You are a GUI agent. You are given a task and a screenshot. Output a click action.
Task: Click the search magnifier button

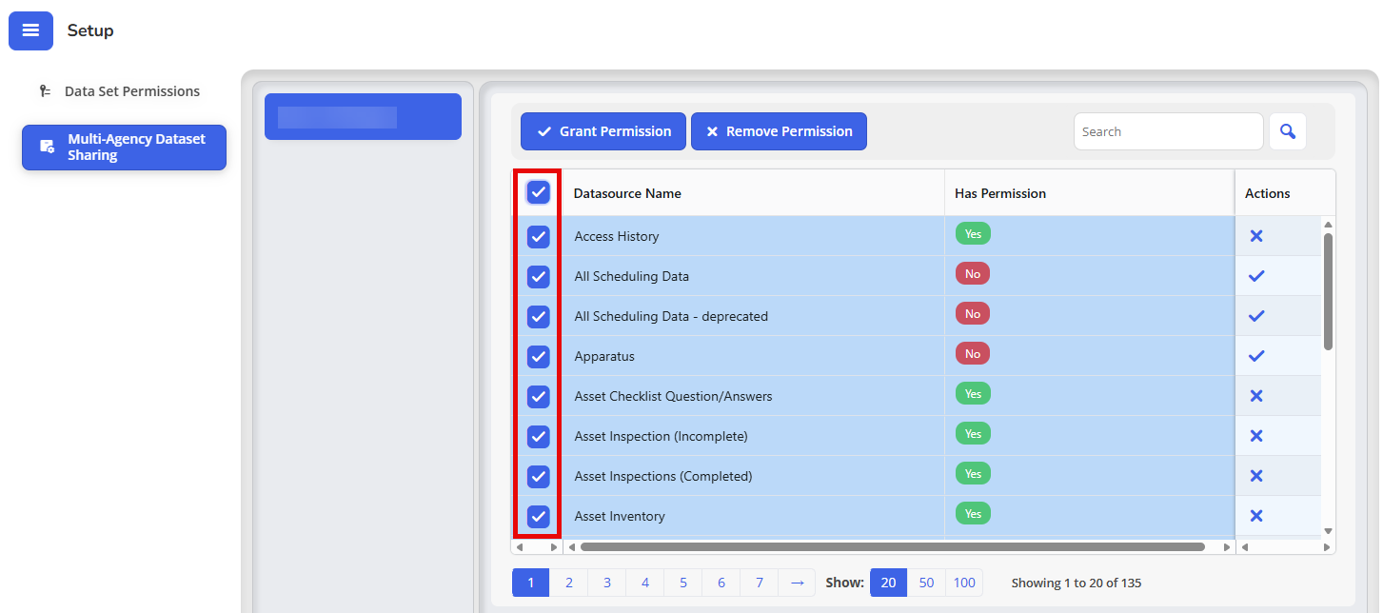point(1288,131)
